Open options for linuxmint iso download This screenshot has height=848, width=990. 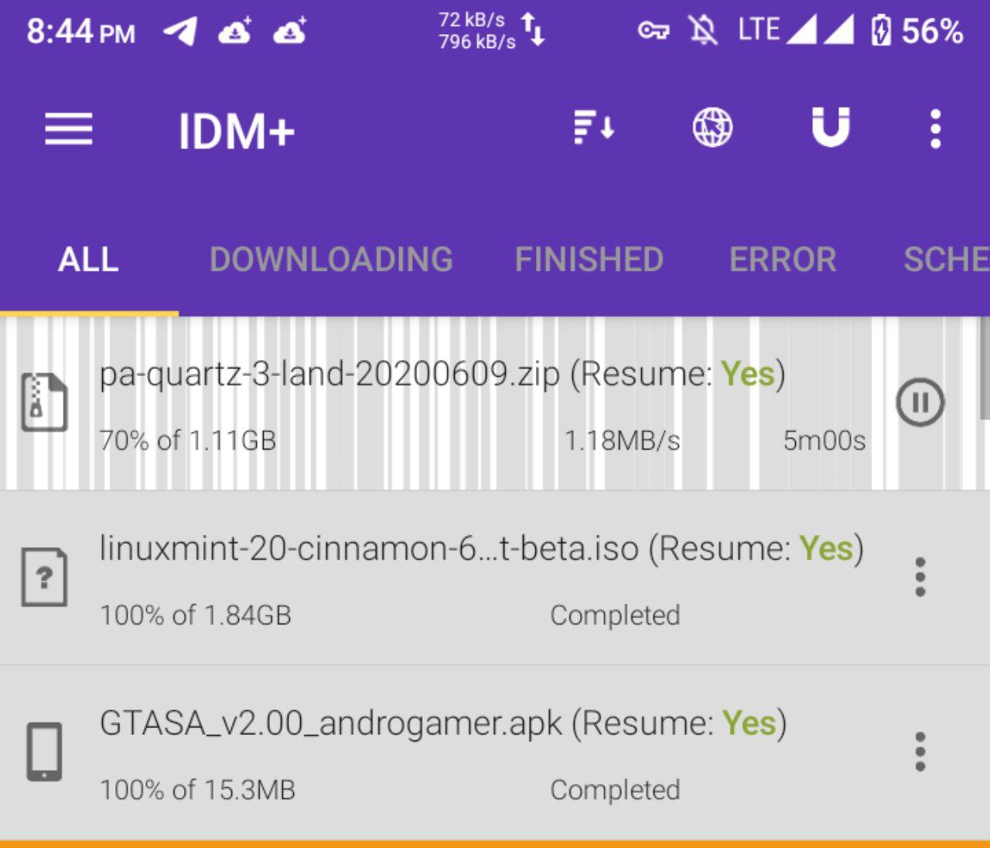coord(920,577)
